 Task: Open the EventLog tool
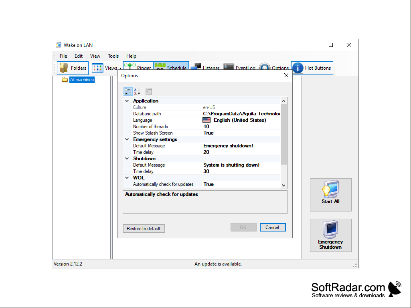(239, 66)
